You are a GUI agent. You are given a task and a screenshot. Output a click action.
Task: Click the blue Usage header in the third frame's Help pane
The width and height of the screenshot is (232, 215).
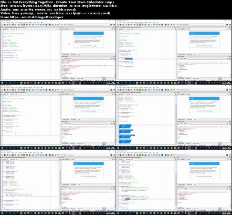88,98
